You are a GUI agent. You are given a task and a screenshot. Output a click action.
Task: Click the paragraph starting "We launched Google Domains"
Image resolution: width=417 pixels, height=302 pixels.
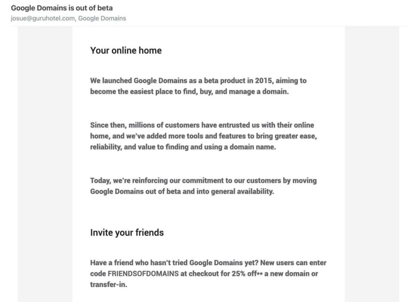[x=198, y=86]
